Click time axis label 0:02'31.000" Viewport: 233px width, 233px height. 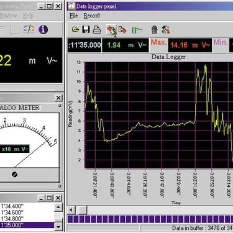pyautogui.click(x=194, y=185)
